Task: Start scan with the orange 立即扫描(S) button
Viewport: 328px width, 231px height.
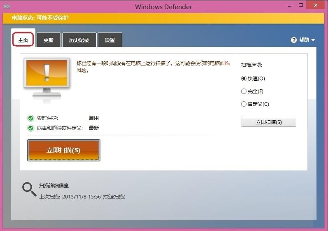Action: tap(64, 150)
